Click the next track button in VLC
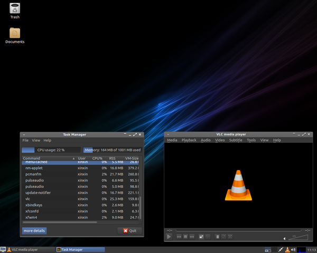This screenshot has height=253, width=317. point(191,237)
